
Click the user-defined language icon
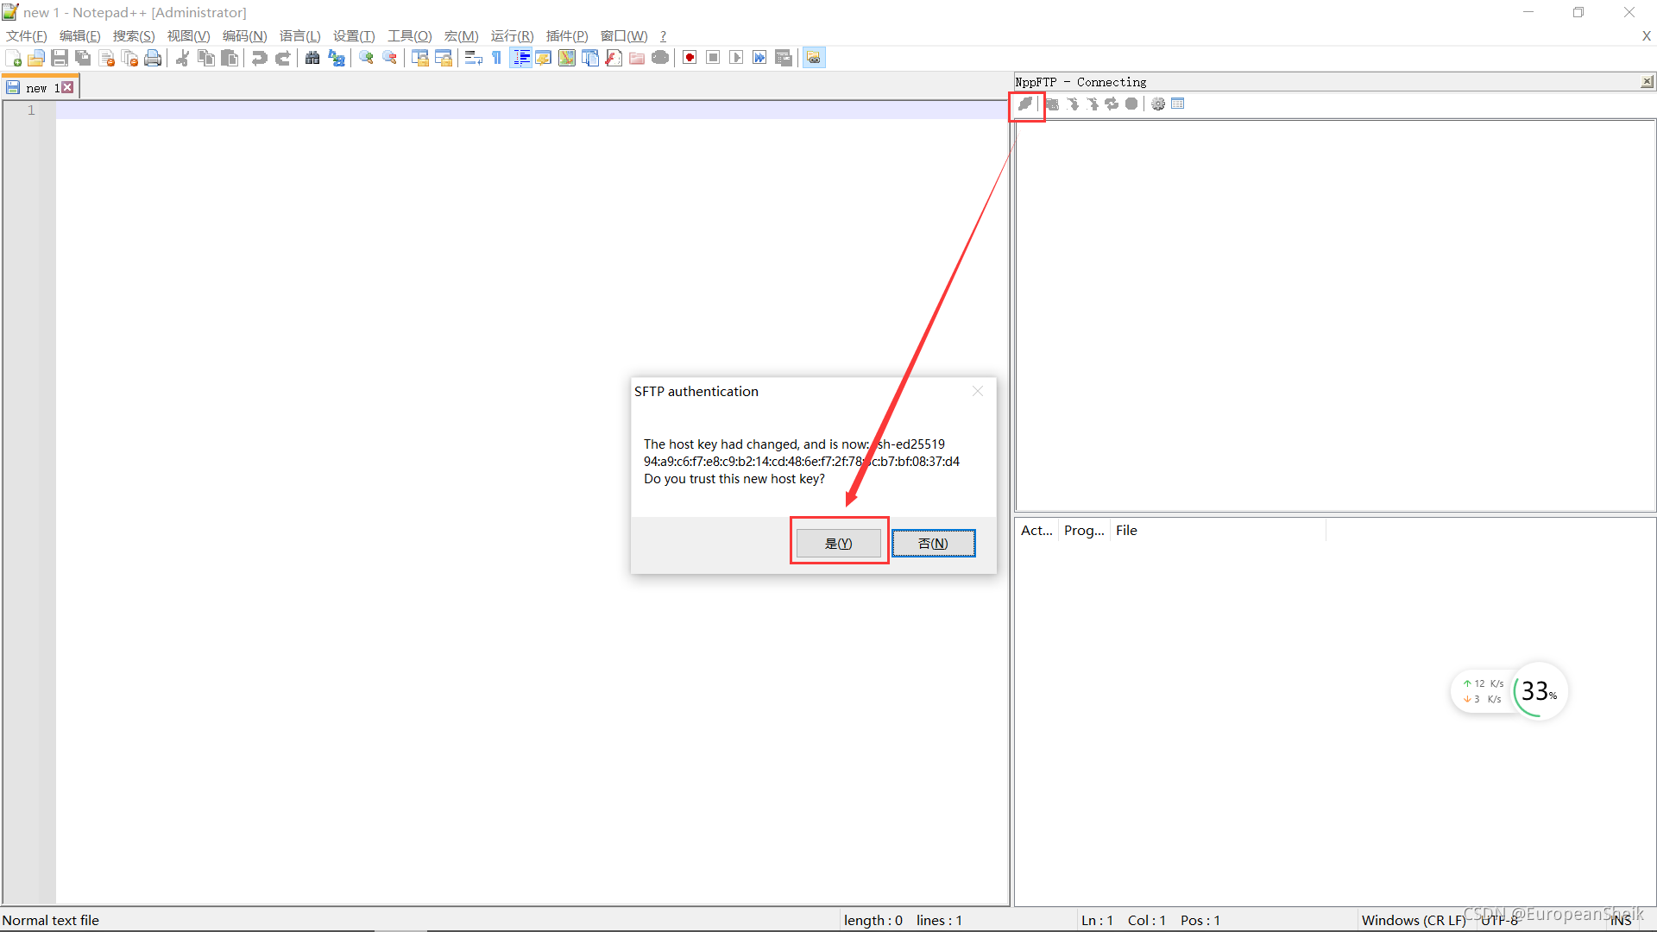click(544, 58)
